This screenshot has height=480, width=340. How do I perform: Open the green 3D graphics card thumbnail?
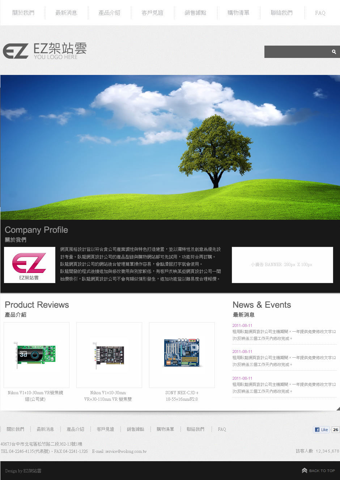(x=36, y=355)
